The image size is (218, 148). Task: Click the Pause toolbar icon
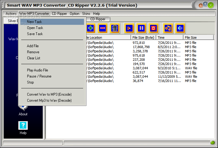tap(141, 28)
